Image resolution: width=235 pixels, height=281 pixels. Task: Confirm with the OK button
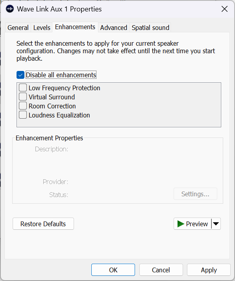coord(113,270)
